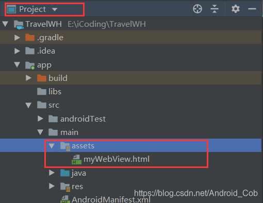The width and height of the screenshot is (263, 203).
Task: Collapse the src folder arrow
Action: click(28, 105)
